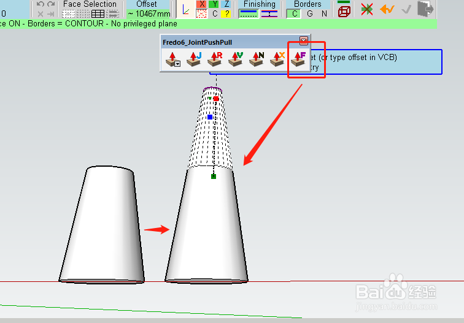
Task: Click the Finishing label
Action: [260, 4]
